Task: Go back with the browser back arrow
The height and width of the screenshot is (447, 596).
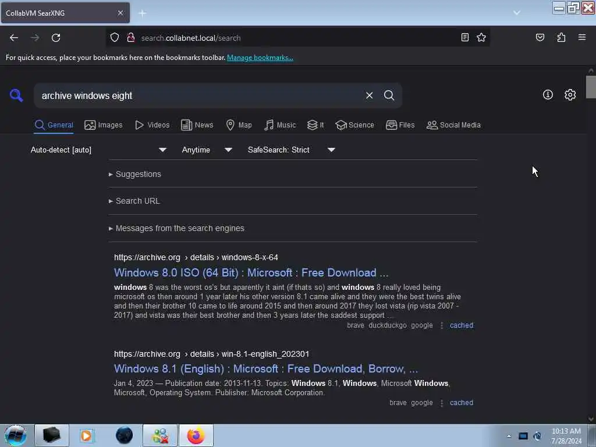Action: point(14,38)
